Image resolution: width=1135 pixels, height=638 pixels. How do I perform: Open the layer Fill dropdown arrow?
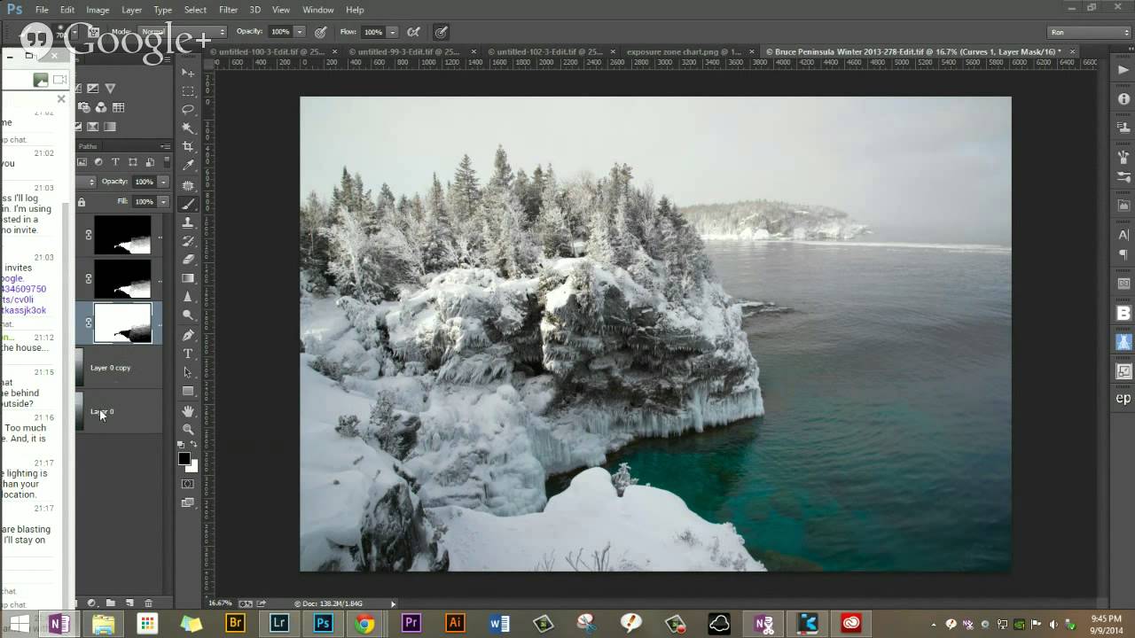(x=163, y=202)
